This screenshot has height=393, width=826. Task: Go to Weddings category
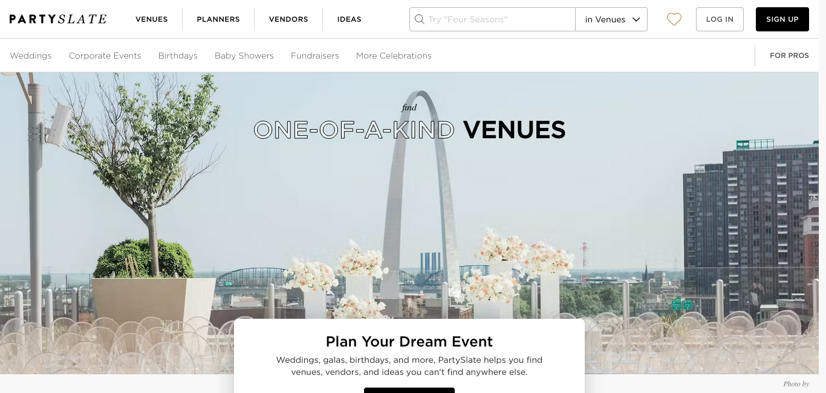(31, 56)
